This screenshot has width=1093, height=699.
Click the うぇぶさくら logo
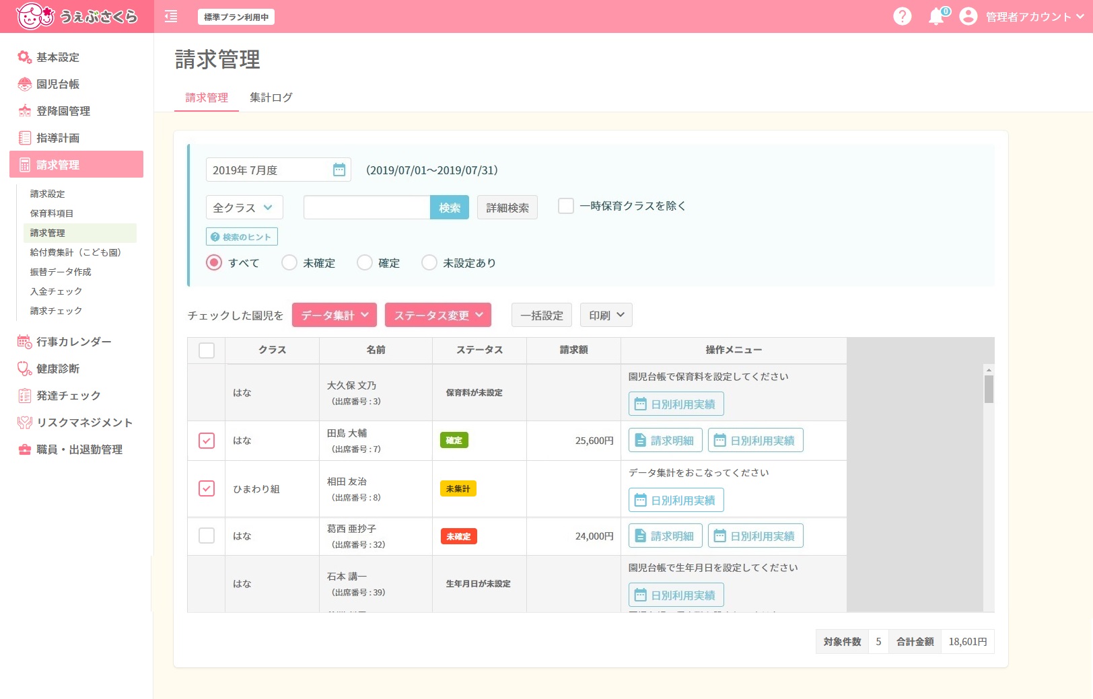(x=77, y=16)
